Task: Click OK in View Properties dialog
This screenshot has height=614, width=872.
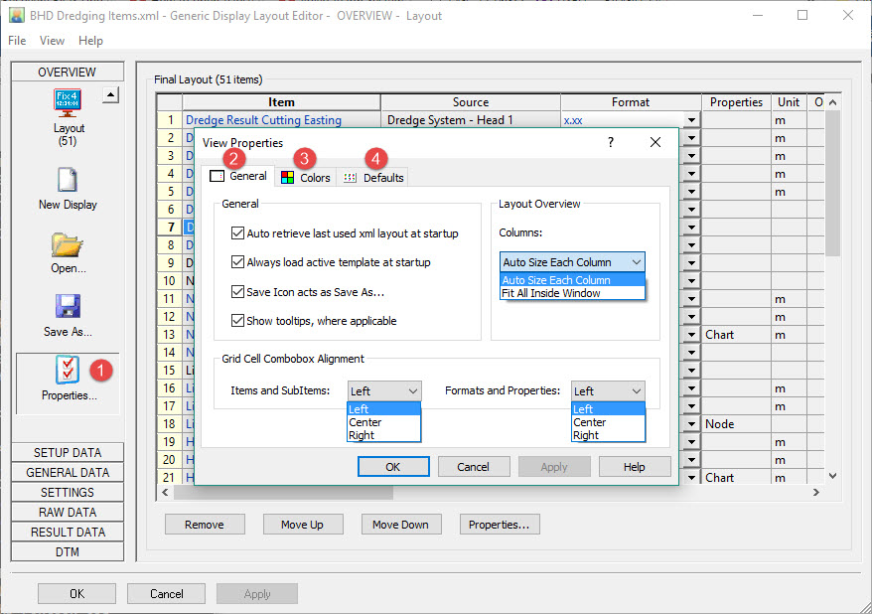Action: (x=393, y=467)
